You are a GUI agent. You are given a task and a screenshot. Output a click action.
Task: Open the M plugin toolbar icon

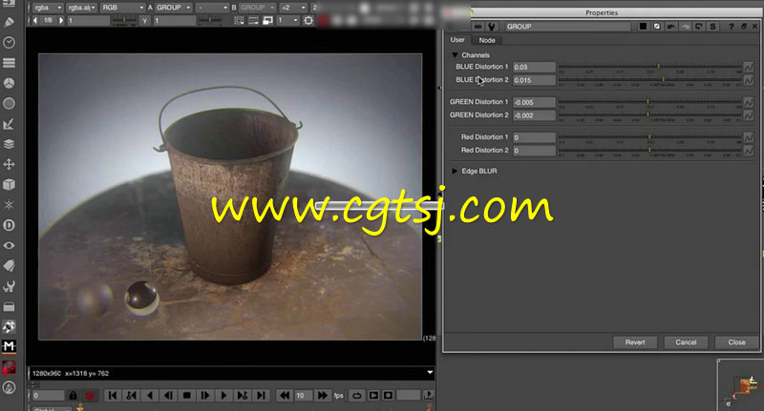(x=9, y=346)
